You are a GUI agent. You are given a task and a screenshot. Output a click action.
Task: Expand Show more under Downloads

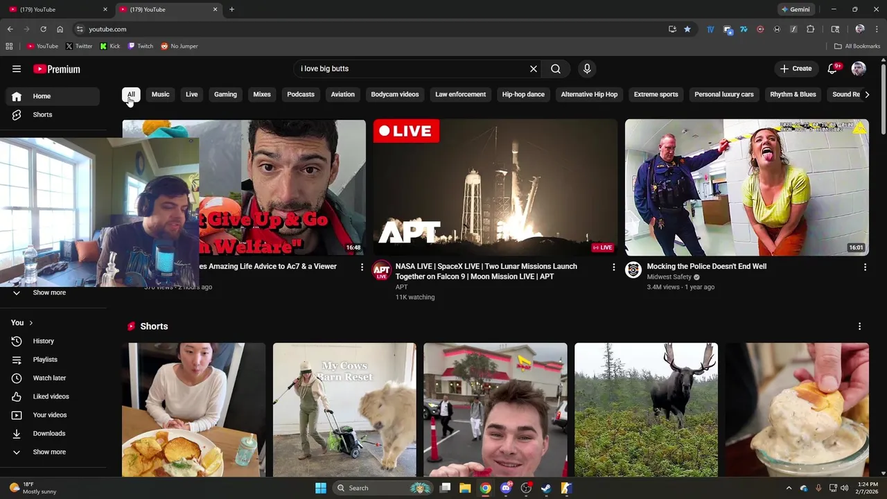tap(54, 452)
